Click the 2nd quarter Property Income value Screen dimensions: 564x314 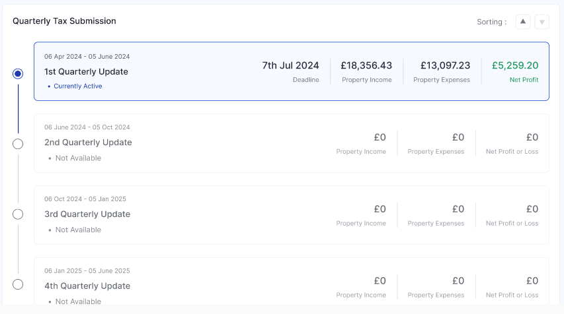tap(380, 137)
